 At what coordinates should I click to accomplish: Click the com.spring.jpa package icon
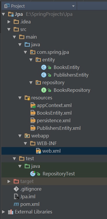click(33, 52)
